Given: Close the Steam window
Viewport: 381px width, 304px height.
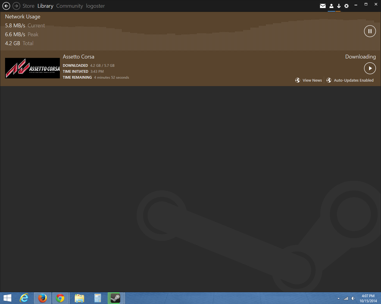Looking at the screenshot, I should (376, 4).
